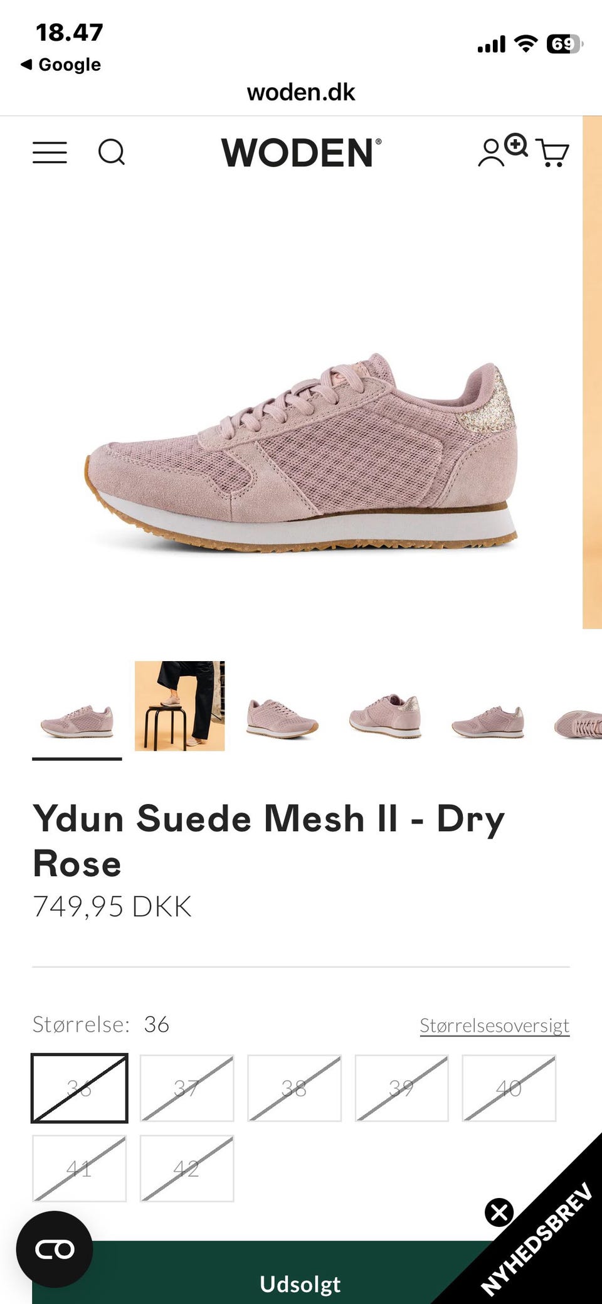Screen dimensions: 602x1304
Task: Tap the zoom-in image icon
Action: 516,145
